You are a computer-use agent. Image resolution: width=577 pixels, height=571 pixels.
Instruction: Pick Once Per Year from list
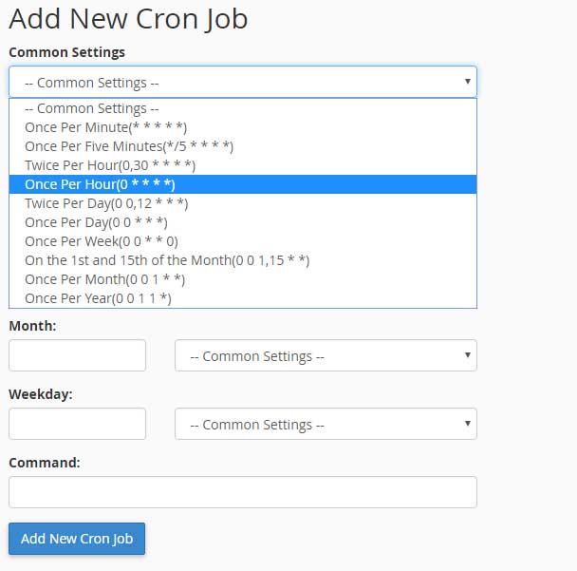coord(98,298)
